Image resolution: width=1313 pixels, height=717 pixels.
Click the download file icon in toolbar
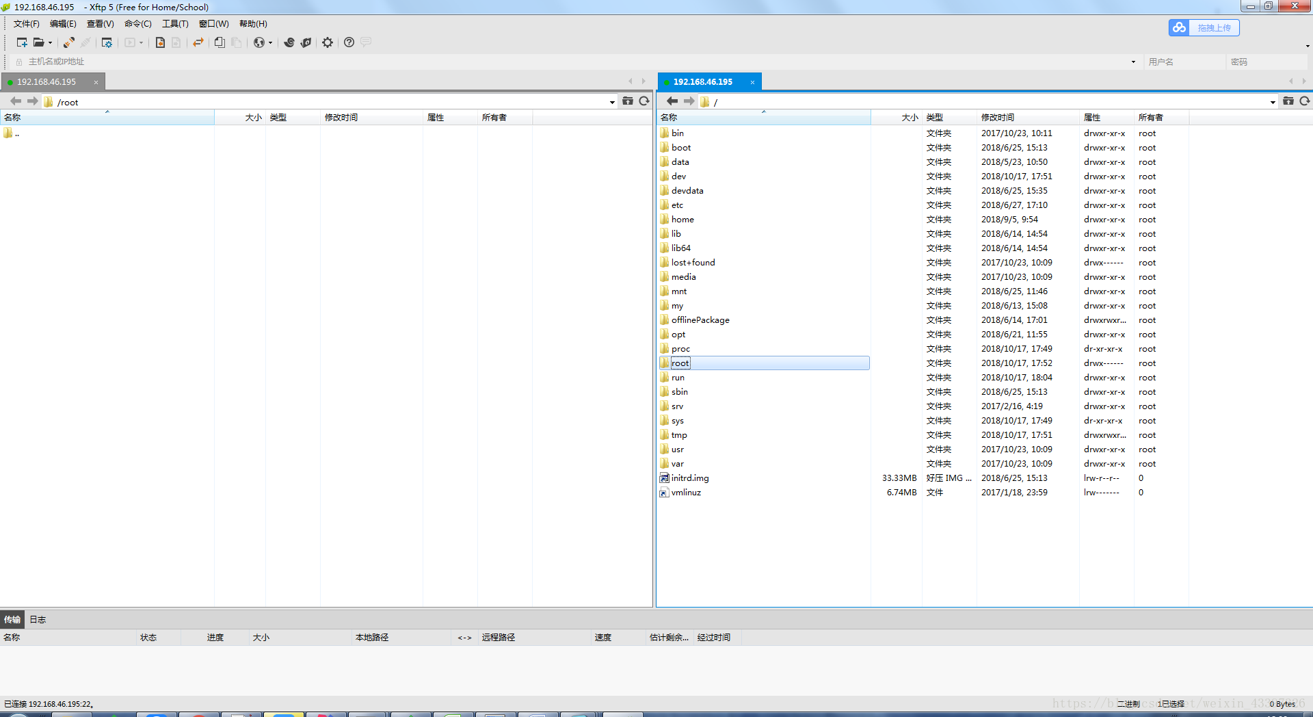[x=160, y=42]
